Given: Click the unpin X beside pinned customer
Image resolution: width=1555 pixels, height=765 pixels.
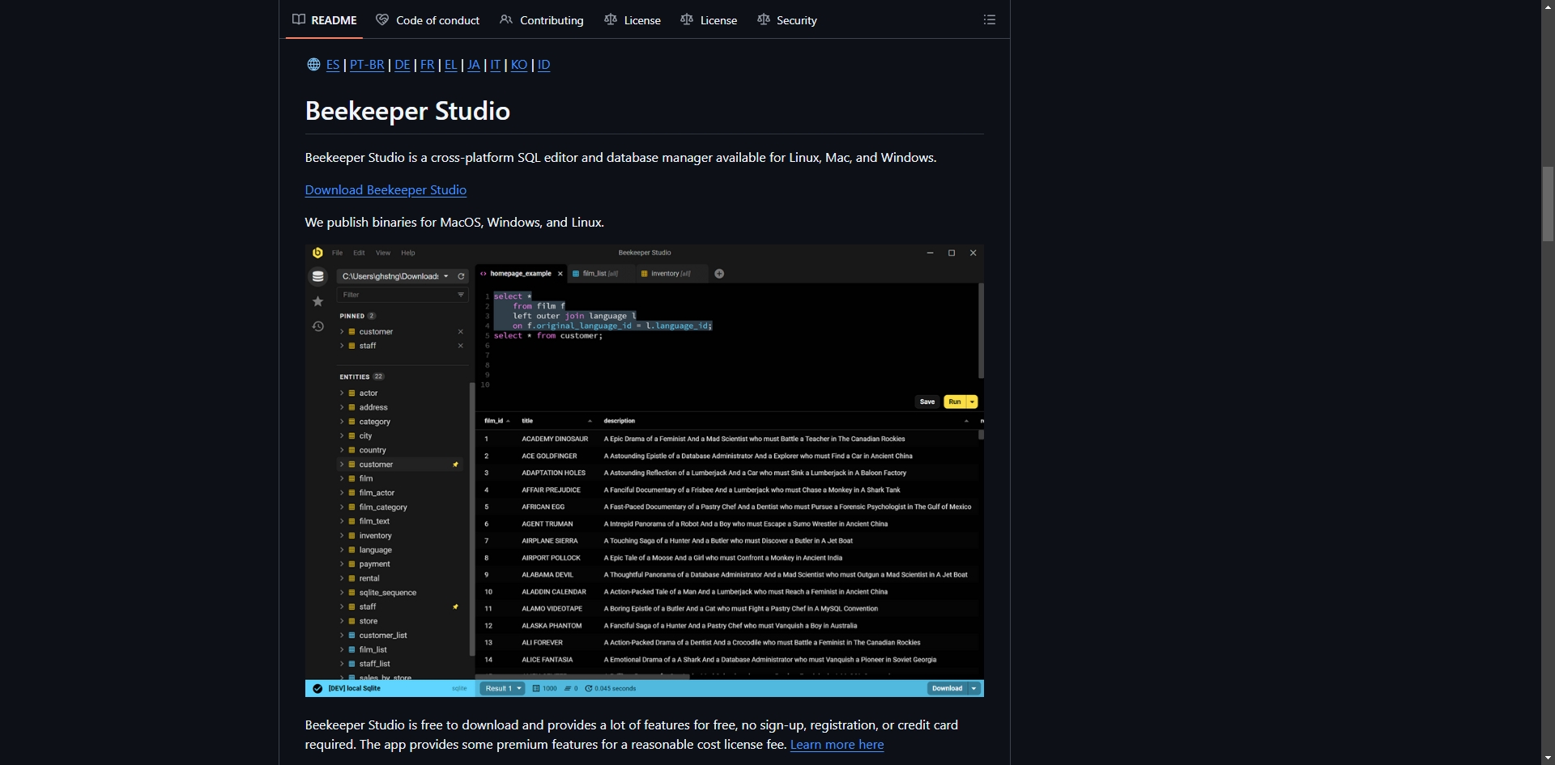Looking at the screenshot, I should tap(461, 332).
